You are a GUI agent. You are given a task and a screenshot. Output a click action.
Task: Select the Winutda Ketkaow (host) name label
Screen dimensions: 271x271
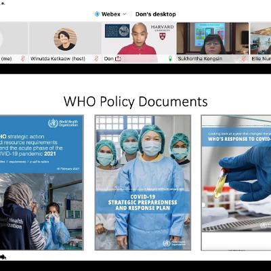58,59
